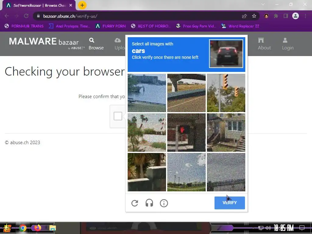
Task: Select the captcha tile with palm trunk and ledge
Action: point(147,172)
